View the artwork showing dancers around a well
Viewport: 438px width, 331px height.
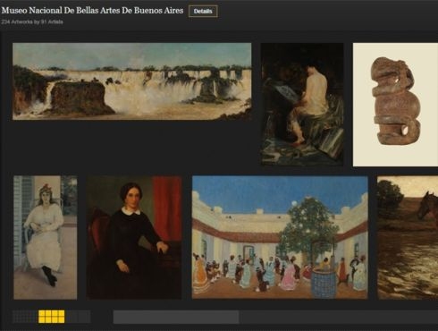tap(280, 237)
